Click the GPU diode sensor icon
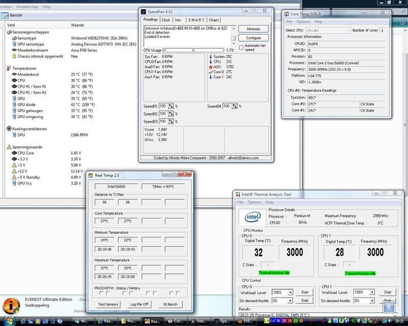Screen dimensions: 408x326 pos(14,104)
